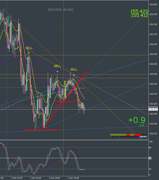Click the SMA200 label

[x=143, y=135]
